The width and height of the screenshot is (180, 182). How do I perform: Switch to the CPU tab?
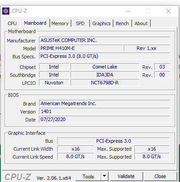pos(12,23)
